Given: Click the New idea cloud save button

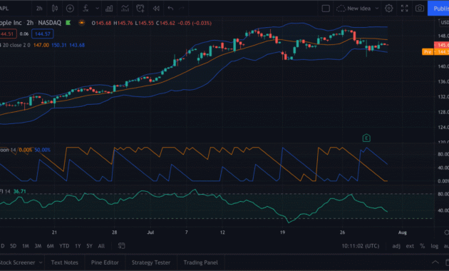Looking at the screenshot, I should pos(353,9).
